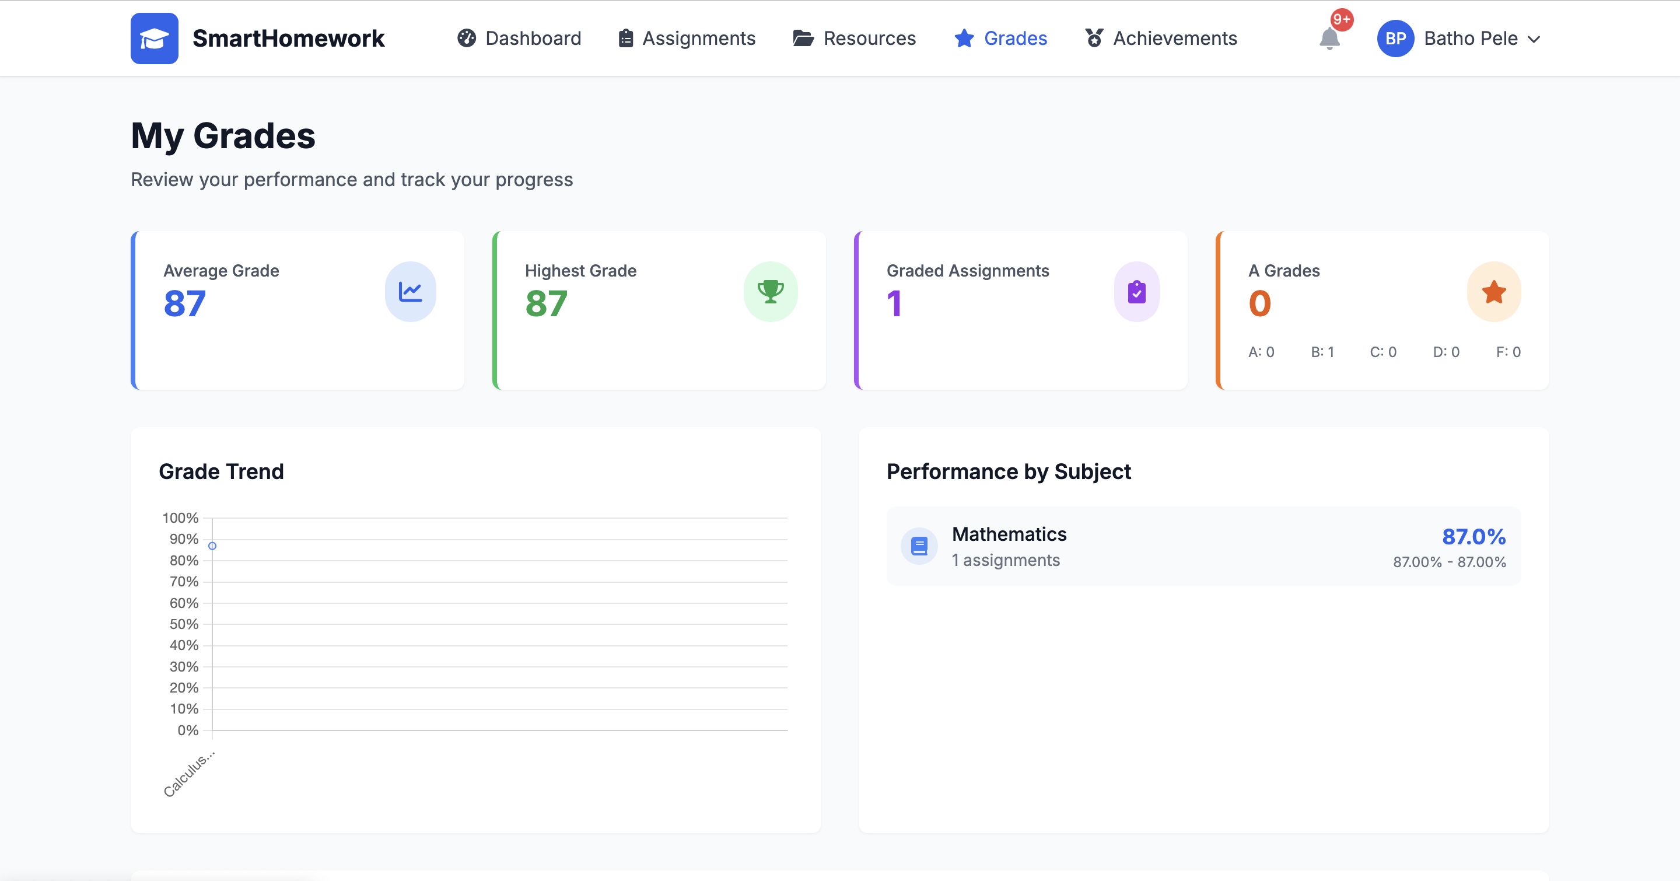Click the Mathematics book icon
This screenshot has width=1680, height=881.
(919, 546)
